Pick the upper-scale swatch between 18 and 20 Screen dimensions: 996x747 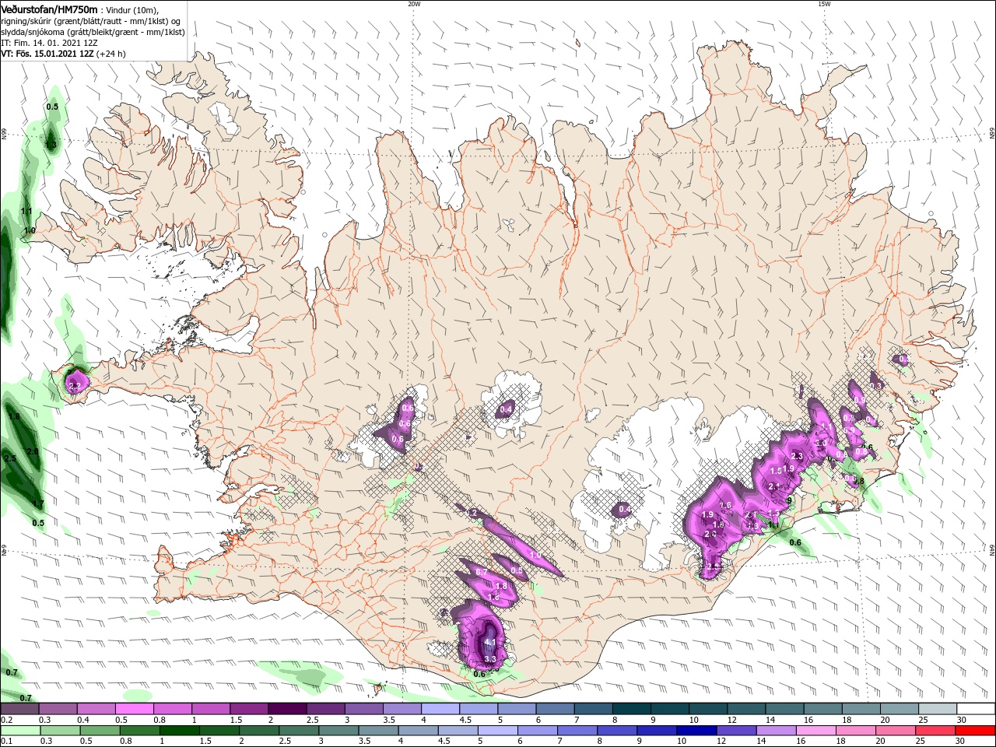[861, 709]
